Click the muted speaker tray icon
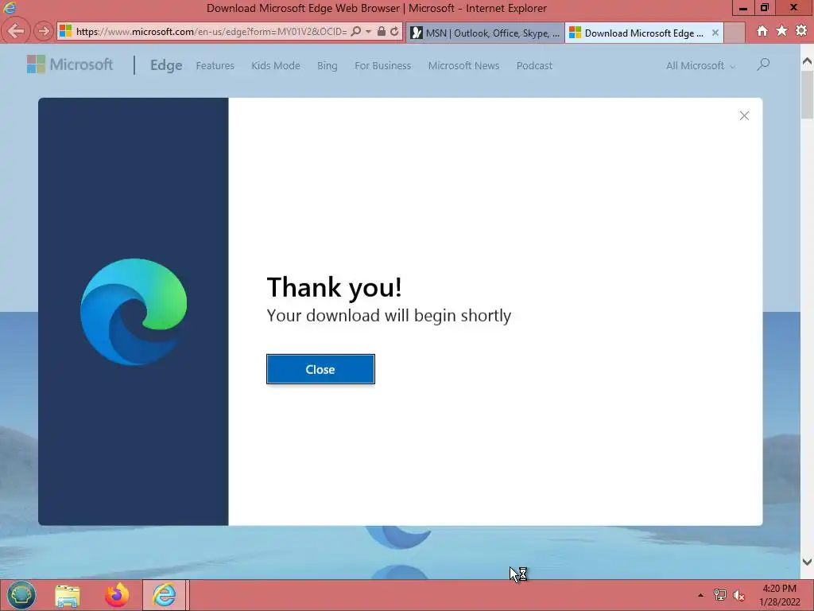 click(739, 595)
